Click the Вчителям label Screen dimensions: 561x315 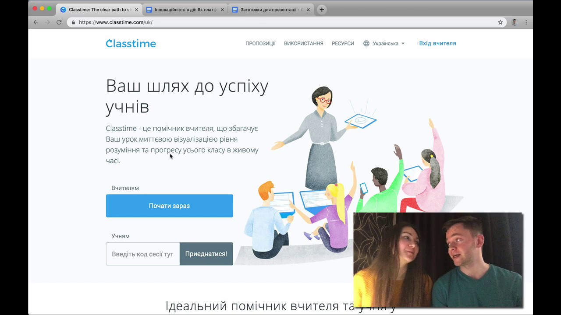[x=125, y=188]
